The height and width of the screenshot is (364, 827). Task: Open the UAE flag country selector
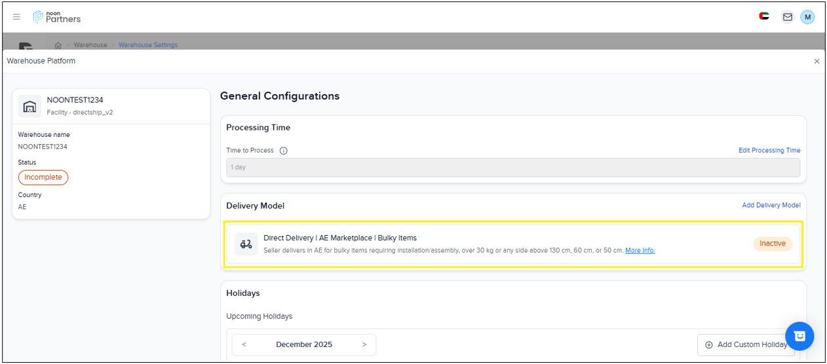click(x=764, y=17)
